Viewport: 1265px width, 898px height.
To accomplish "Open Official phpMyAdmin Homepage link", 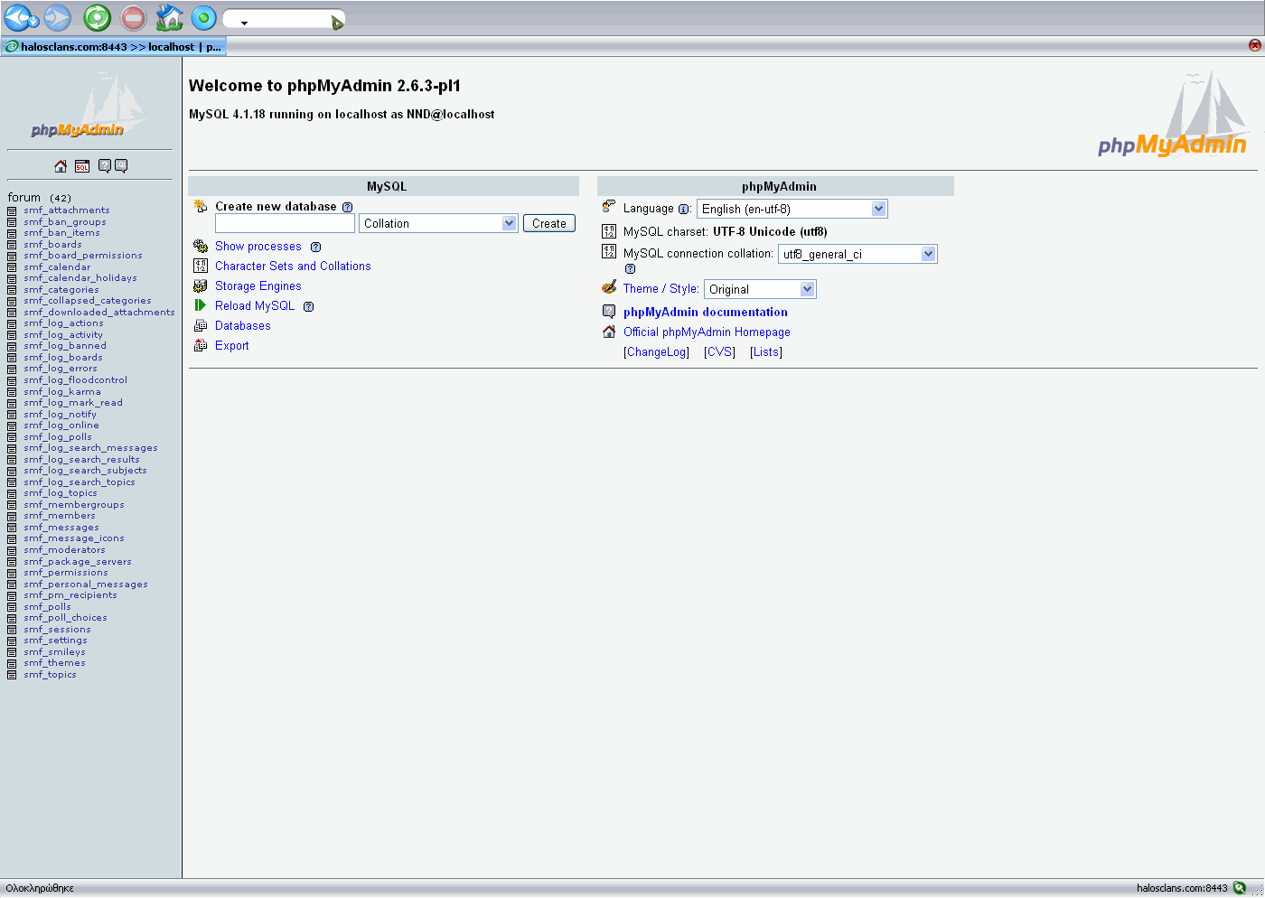I will coord(707,332).
